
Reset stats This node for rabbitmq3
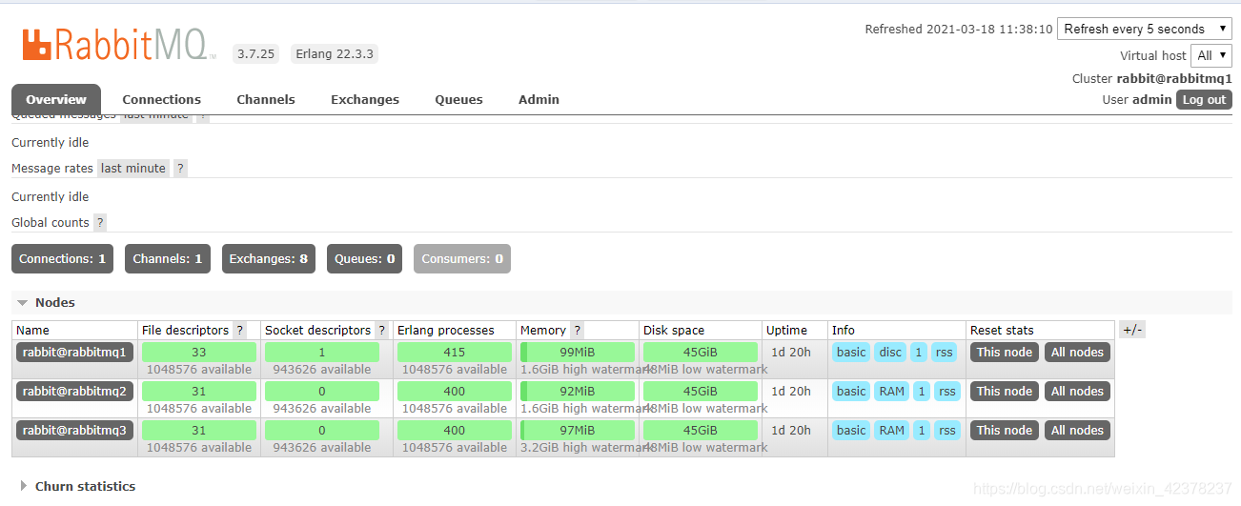coord(1005,430)
